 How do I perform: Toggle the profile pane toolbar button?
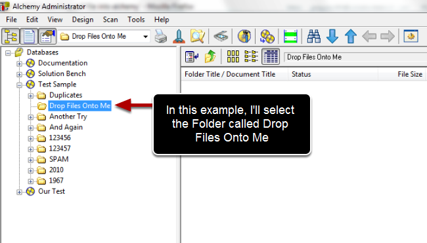47,37
